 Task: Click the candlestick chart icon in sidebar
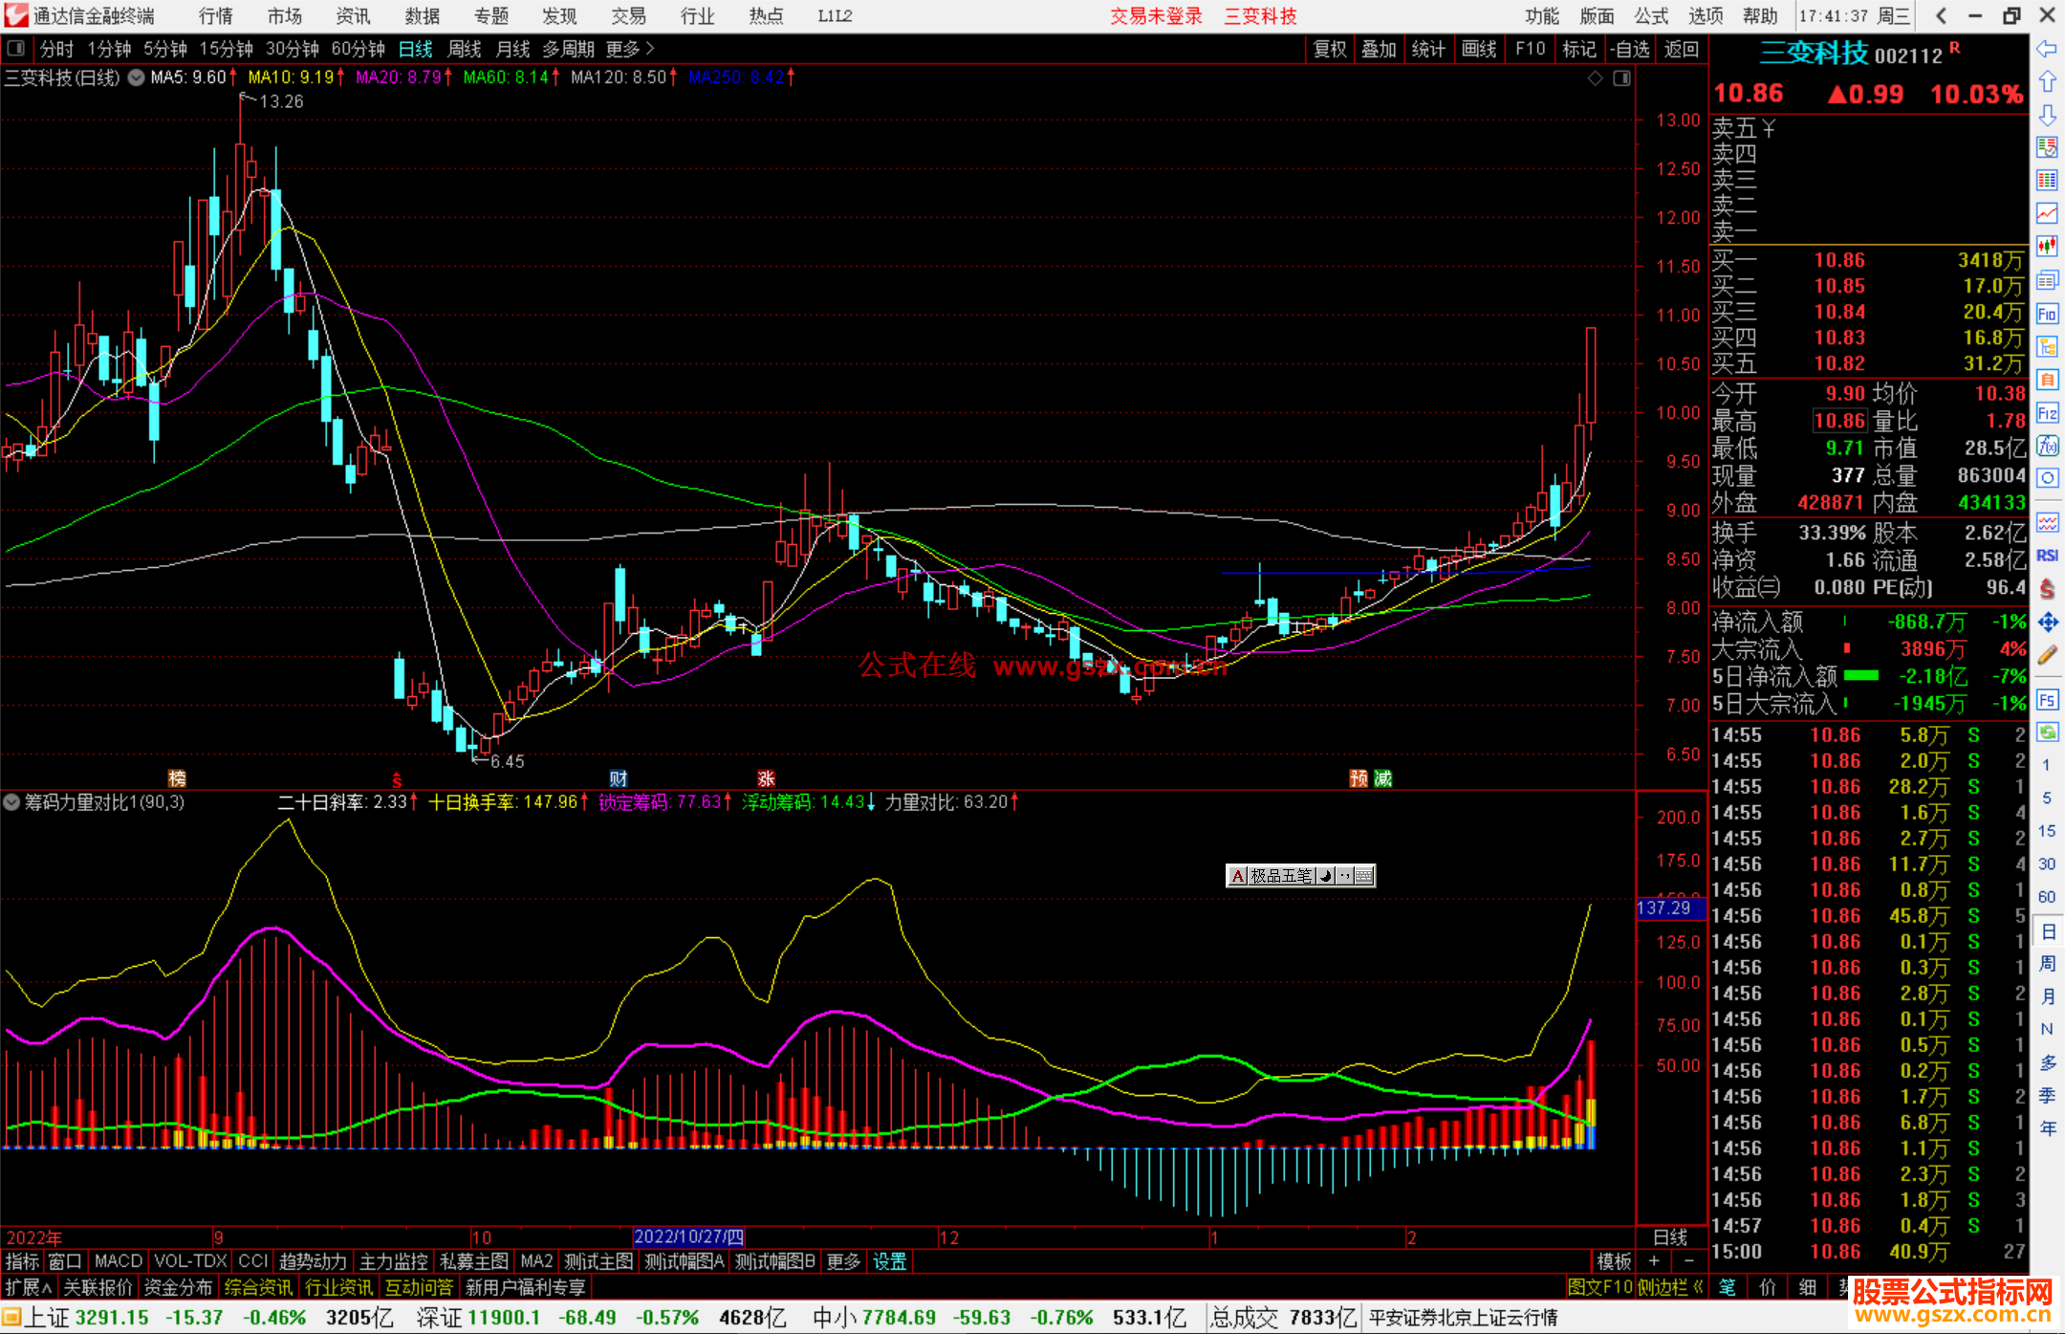pyautogui.click(x=2047, y=247)
